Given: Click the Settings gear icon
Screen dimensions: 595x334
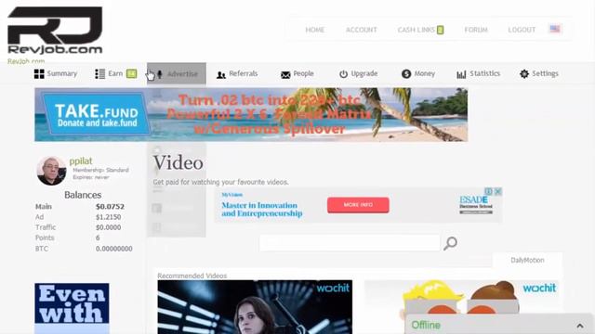Looking at the screenshot, I should pyautogui.click(x=524, y=74).
